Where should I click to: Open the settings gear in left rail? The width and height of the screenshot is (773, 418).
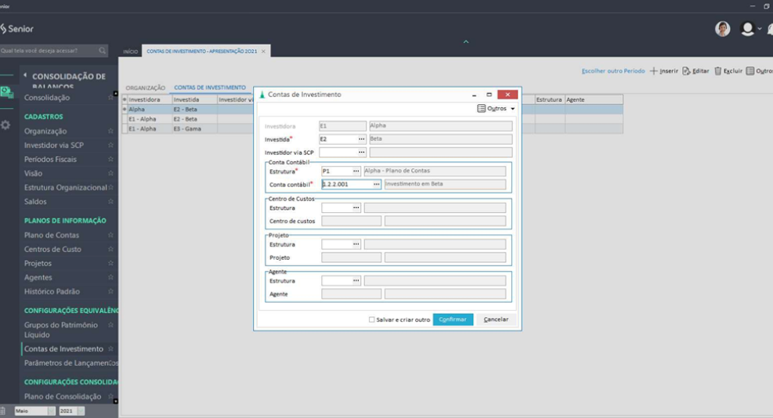(6, 125)
